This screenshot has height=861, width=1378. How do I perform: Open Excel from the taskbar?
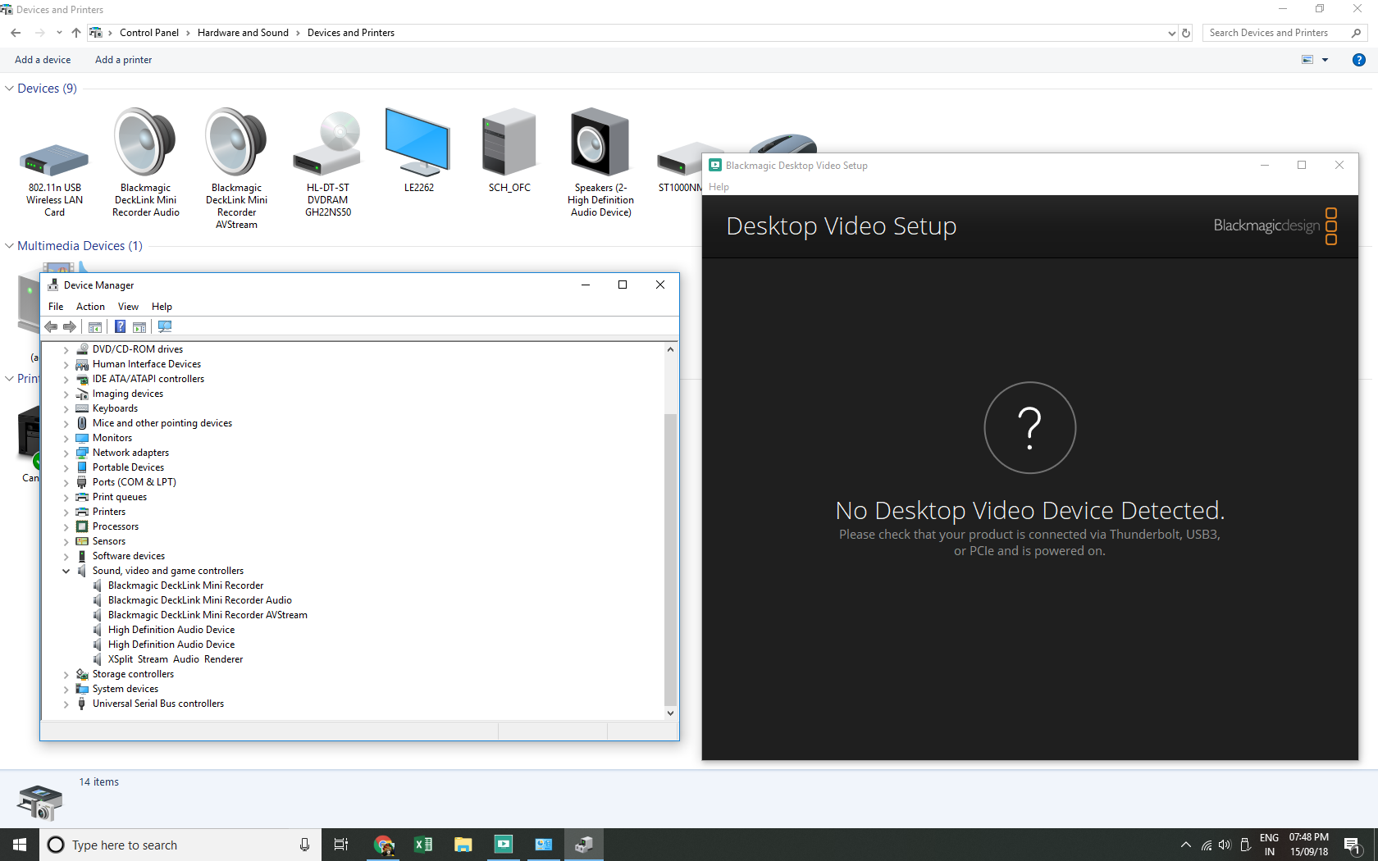point(423,845)
